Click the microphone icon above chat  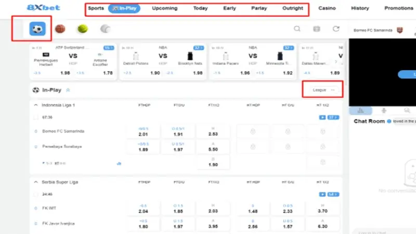(384, 110)
